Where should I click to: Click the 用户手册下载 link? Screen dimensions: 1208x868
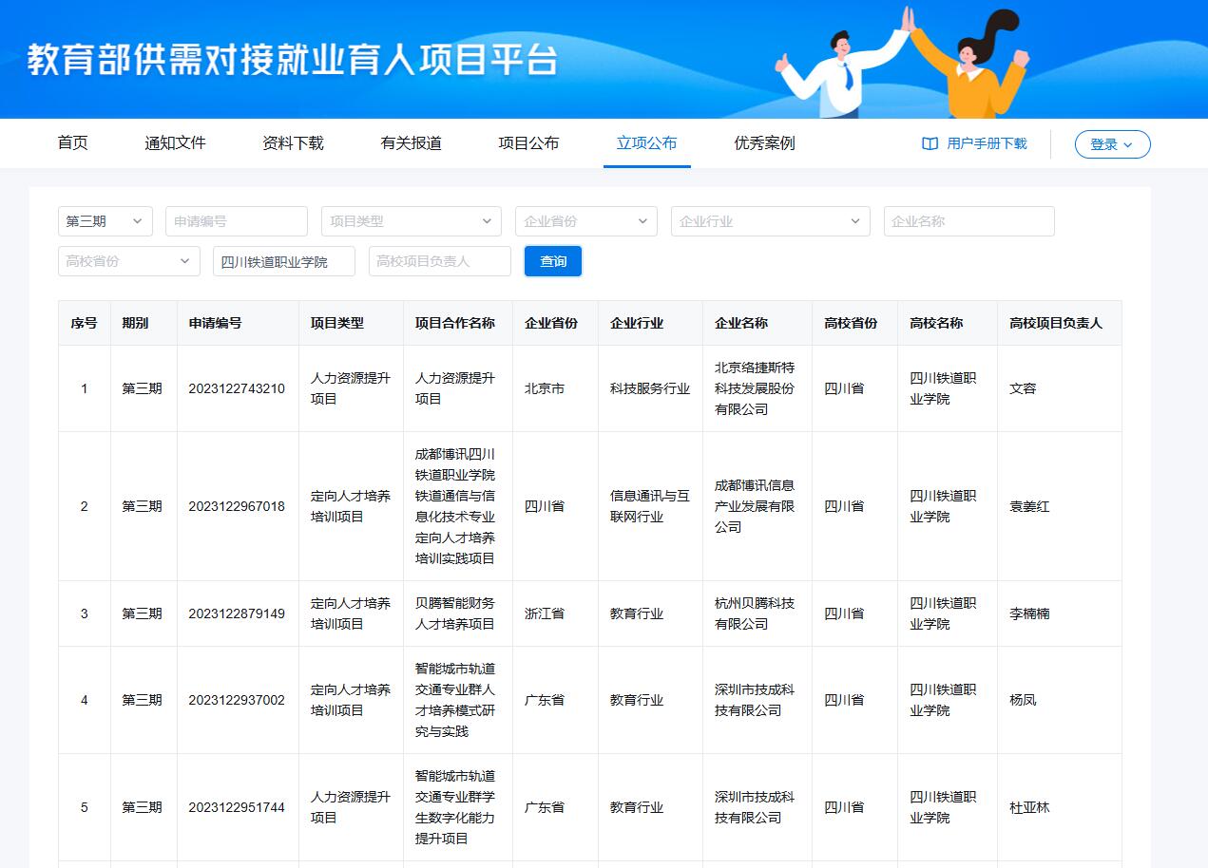[987, 143]
